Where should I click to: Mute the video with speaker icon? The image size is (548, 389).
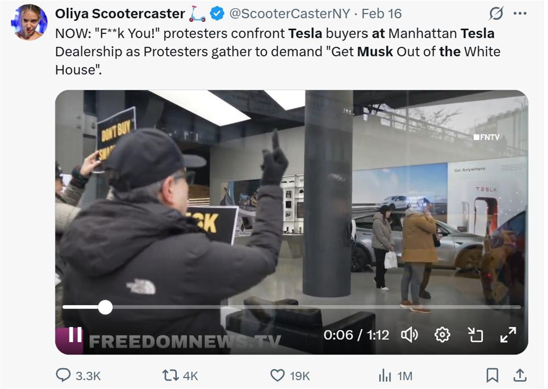tap(409, 335)
